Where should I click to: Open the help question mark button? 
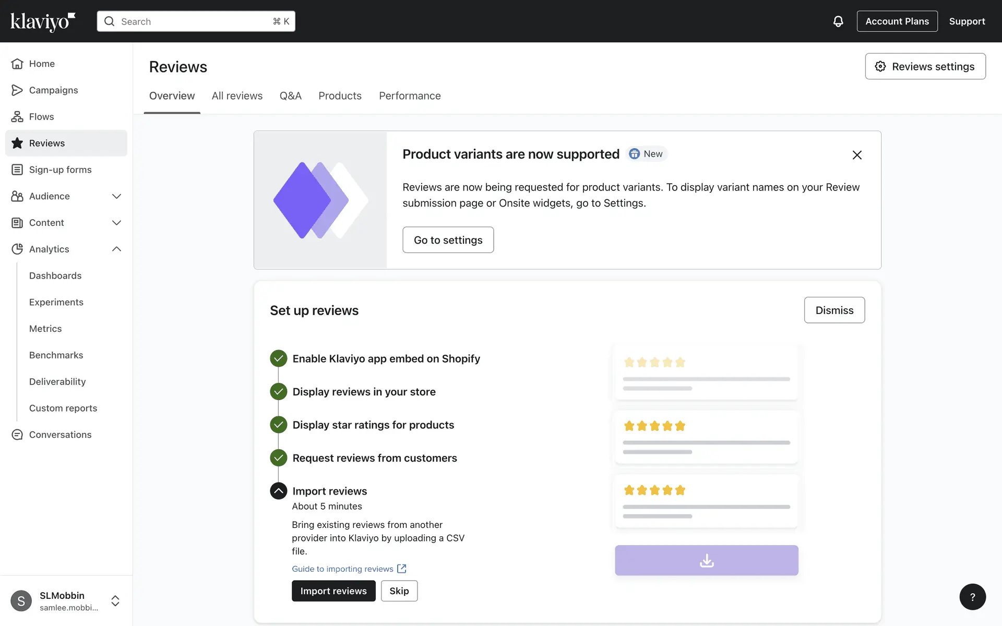[972, 597]
